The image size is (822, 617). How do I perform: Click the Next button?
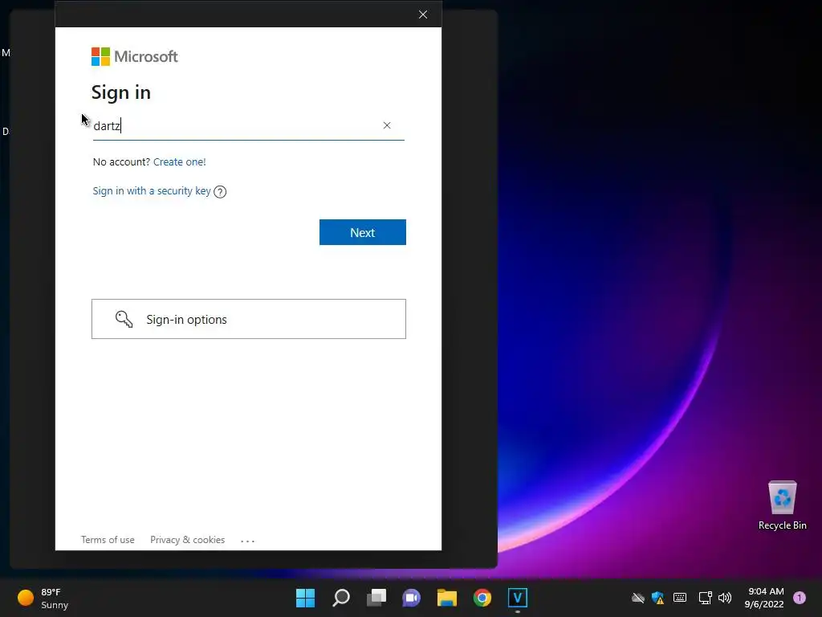(363, 232)
